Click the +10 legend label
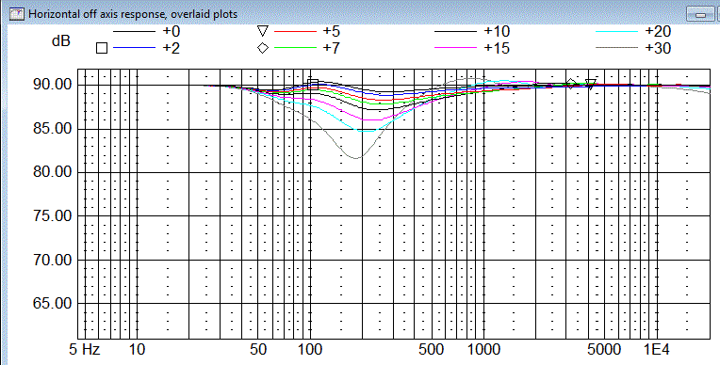Viewport: 720px width, 365px height. [x=497, y=31]
